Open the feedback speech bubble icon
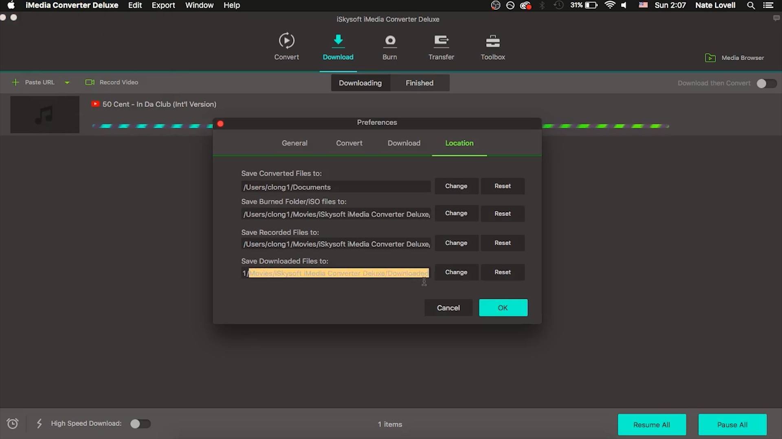This screenshot has width=782, height=439. 776,18
